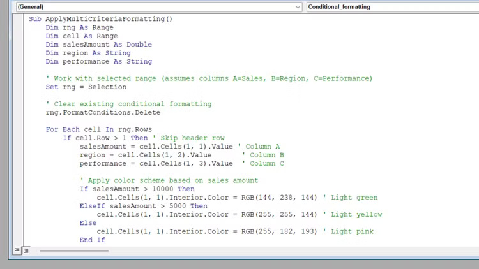Viewport: 479px width, 269px height.
Task: Click the 'Column C' comment
Action: 262,163
